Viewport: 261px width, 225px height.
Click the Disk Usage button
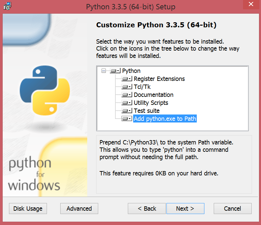coord(28,209)
